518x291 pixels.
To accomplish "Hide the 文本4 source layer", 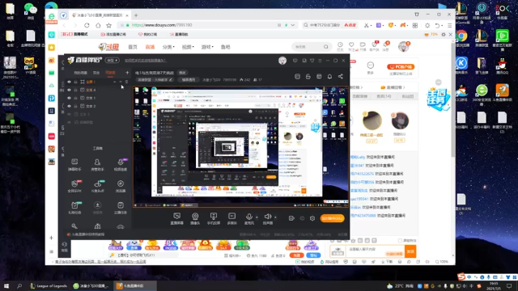I will (69, 90).
